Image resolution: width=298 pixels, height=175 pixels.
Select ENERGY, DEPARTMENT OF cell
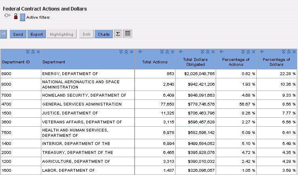tap(88, 73)
